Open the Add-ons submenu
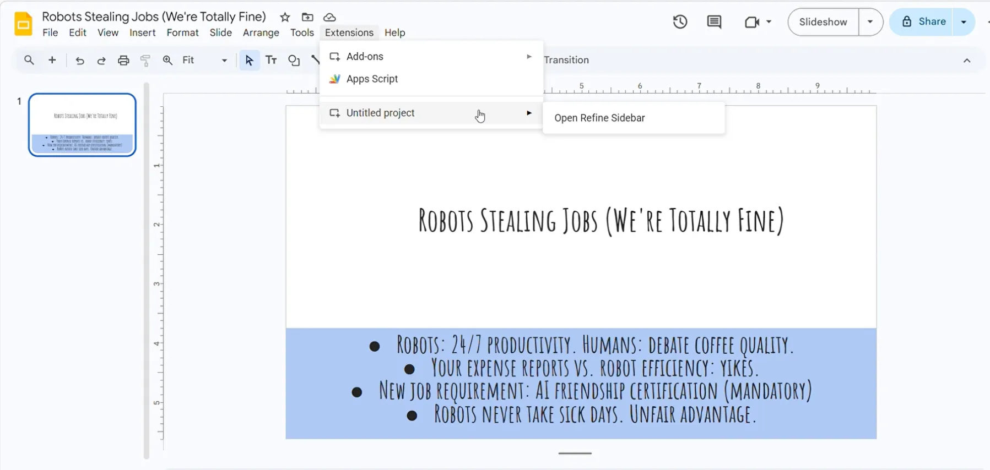The image size is (990, 470). tap(431, 57)
